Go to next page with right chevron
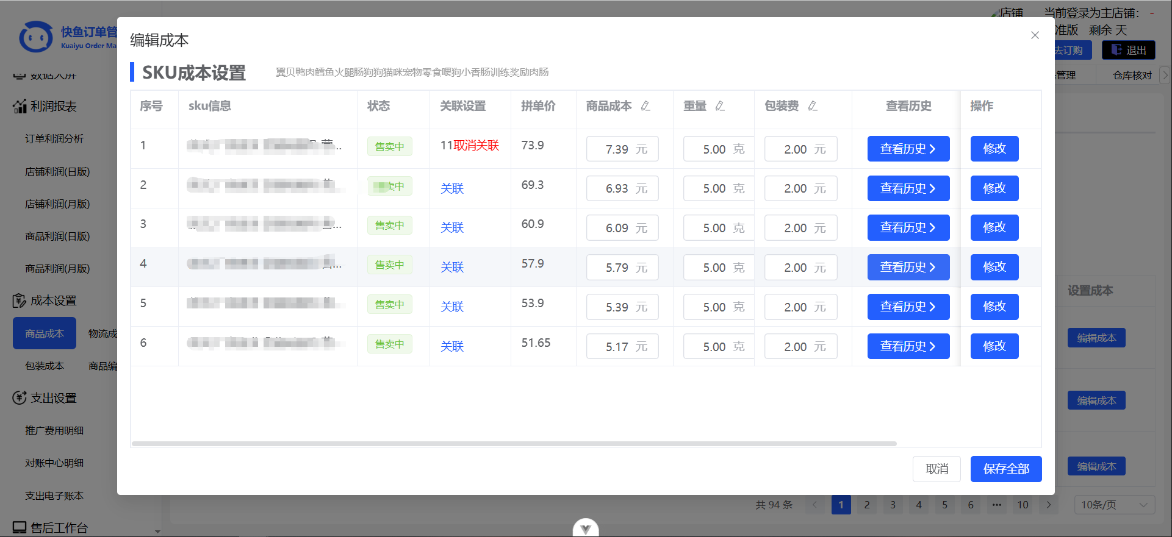This screenshot has height=537, width=1172. [x=1049, y=505]
